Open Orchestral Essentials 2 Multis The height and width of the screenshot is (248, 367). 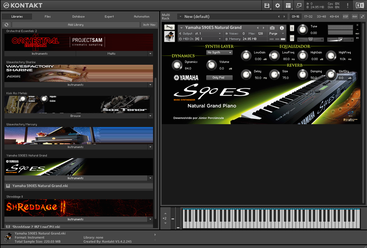pos(112,54)
